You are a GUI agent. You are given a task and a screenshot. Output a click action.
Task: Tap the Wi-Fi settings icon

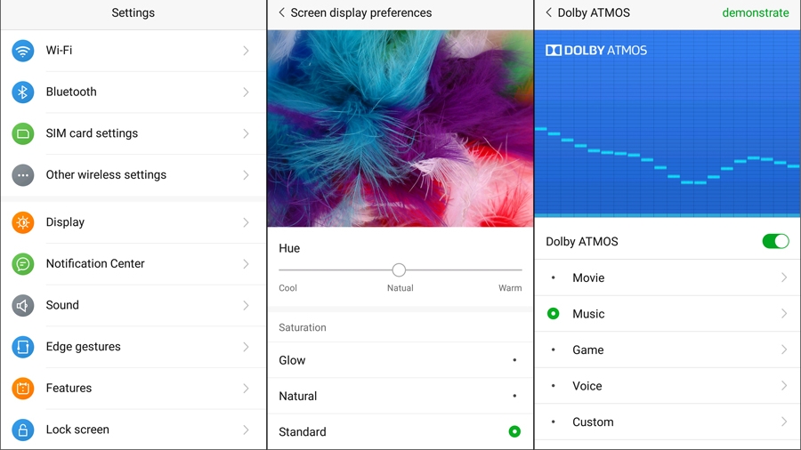point(23,51)
